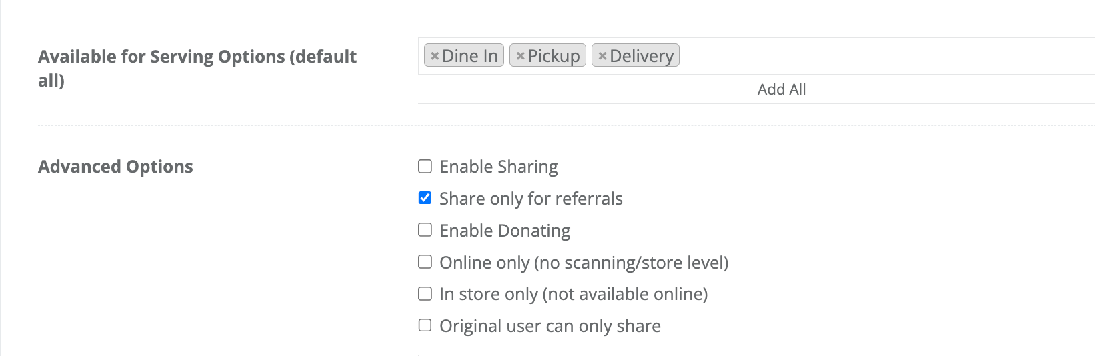This screenshot has height=356, width=1095.
Task: Delete the Delivery tag via x icon
Action: coord(602,56)
